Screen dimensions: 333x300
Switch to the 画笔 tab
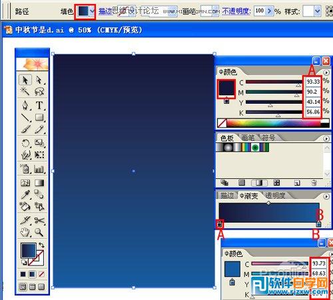[248, 138]
